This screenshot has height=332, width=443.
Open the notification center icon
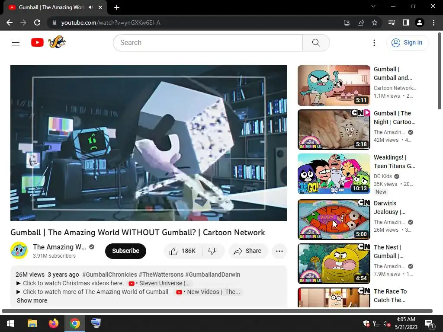tap(429, 323)
